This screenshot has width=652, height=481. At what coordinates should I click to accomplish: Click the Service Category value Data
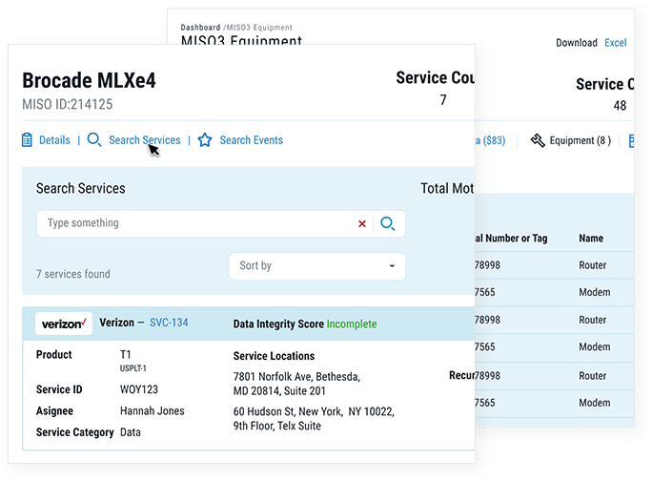pyautogui.click(x=131, y=432)
